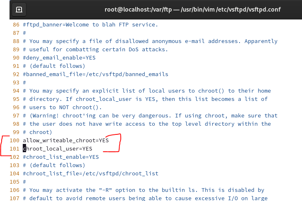Image resolution: width=302 pixels, height=201 pixels.
Task: Click the lone # on line 105
Action: 24,182
